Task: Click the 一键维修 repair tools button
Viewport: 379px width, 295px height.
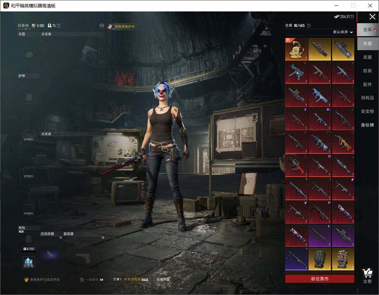Action: point(91,280)
